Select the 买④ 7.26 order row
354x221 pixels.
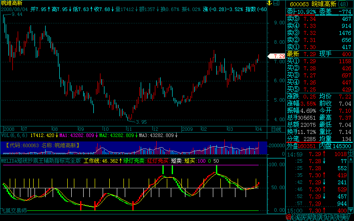coord(319,82)
